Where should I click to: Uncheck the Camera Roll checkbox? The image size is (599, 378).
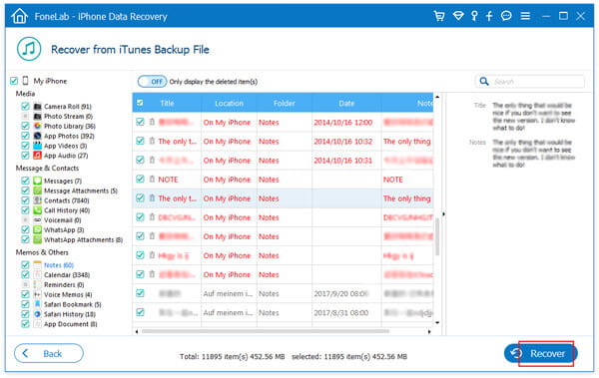(x=25, y=106)
